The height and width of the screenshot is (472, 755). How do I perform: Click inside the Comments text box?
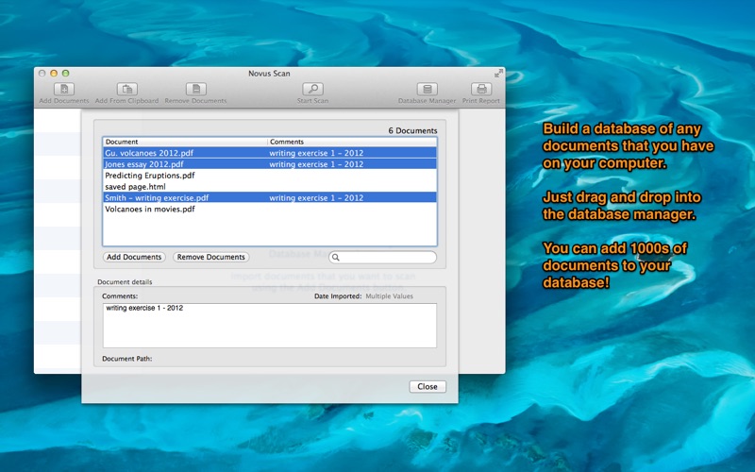click(269, 326)
